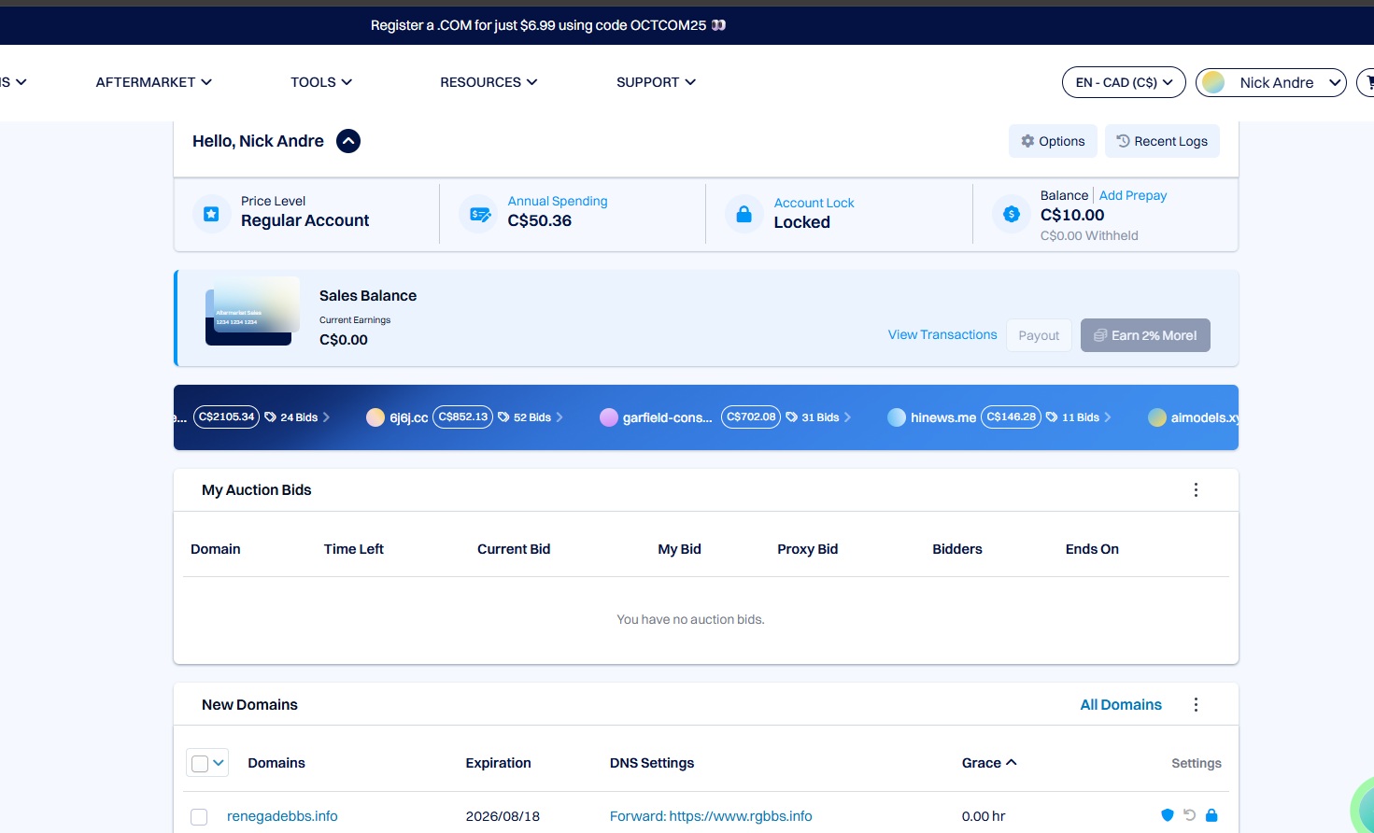Open the AFTERMARKET menu
Image resolution: width=1374 pixels, height=833 pixels.
(x=154, y=82)
